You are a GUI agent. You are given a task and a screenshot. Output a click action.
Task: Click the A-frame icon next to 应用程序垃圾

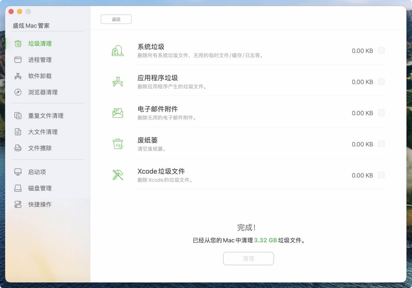117,82
